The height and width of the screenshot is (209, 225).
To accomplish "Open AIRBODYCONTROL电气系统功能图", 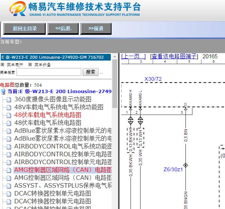I will coord(63,146).
